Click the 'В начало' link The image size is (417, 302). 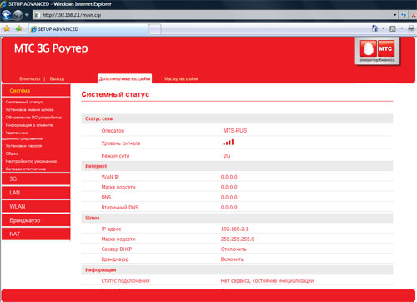(x=29, y=78)
